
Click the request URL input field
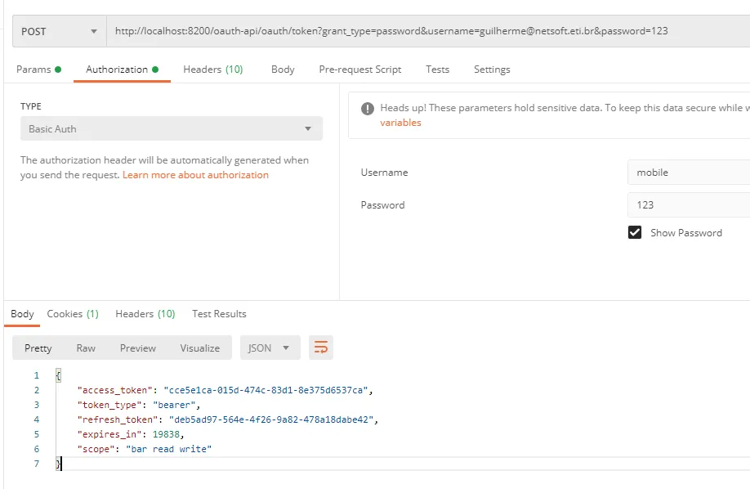click(427, 32)
